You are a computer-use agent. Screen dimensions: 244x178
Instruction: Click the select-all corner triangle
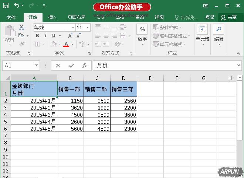point(7,78)
